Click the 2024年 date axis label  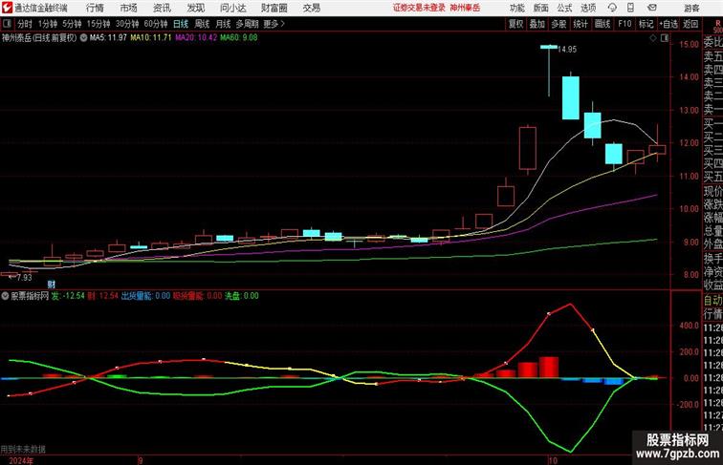click(21, 460)
